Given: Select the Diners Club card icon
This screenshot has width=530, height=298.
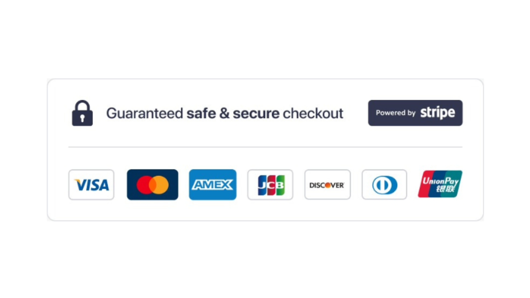Looking at the screenshot, I should [384, 185].
